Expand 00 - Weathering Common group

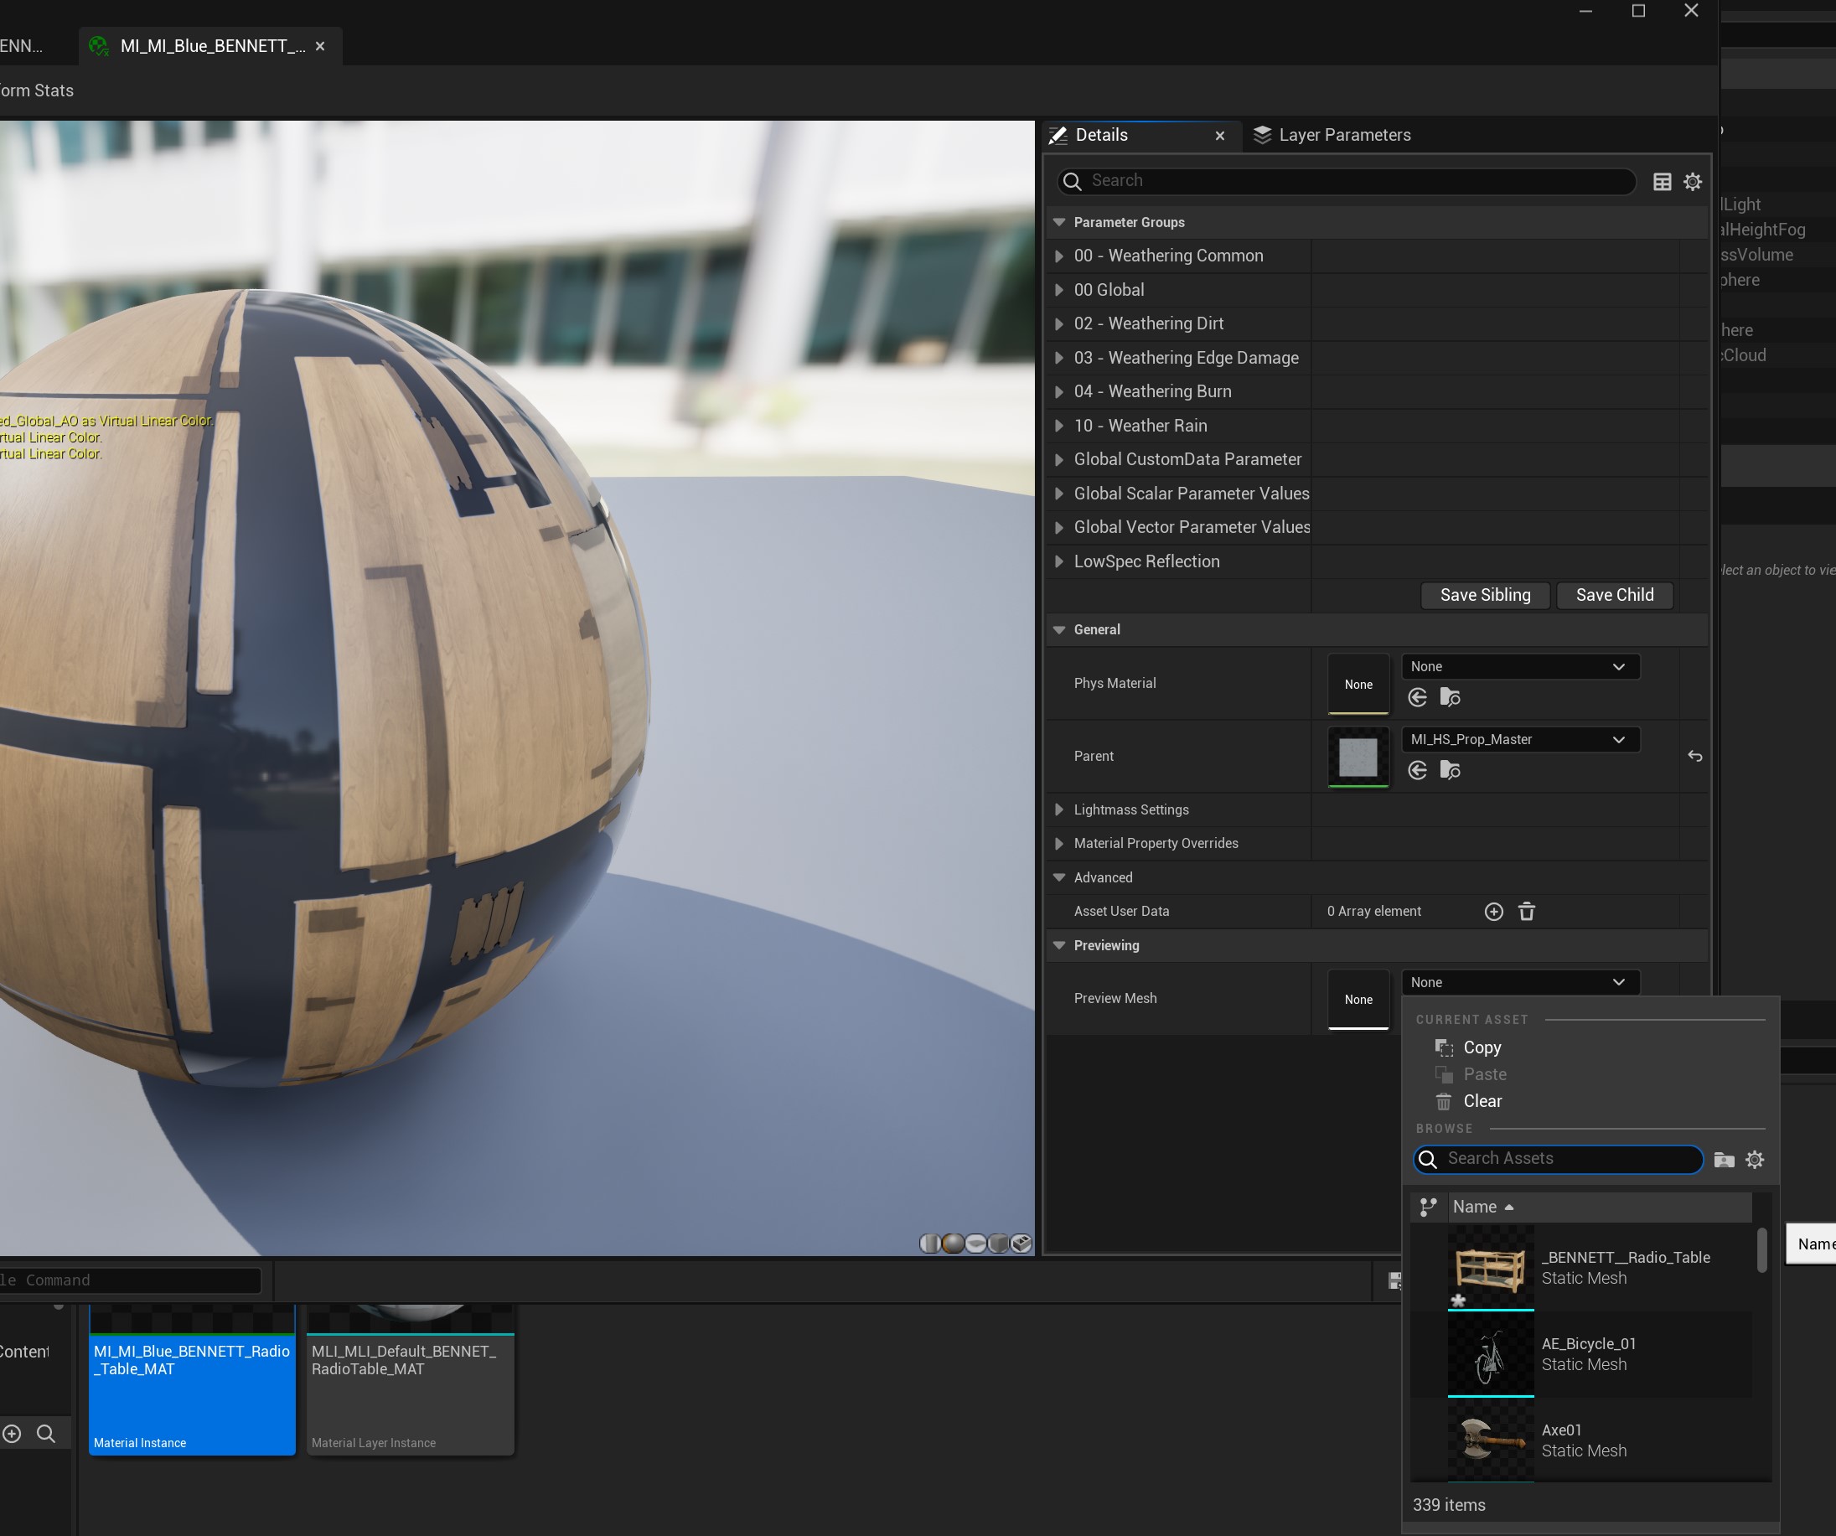(x=1058, y=256)
